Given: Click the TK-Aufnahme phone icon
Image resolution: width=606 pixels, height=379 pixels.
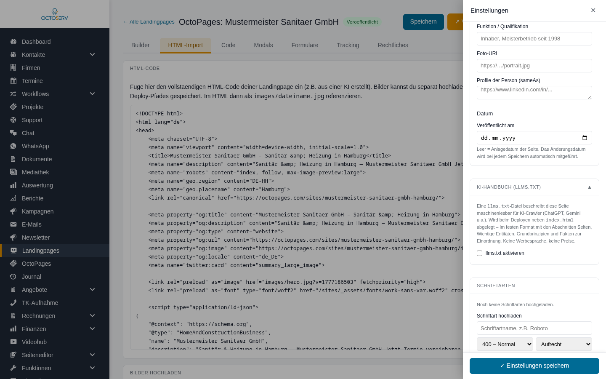Looking at the screenshot, I should pyautogui.click(x=13, y=303).
